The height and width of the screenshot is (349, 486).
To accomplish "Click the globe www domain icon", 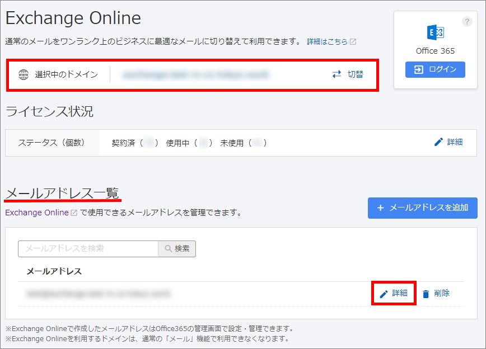I will pyautogui.click(x=24, y=74).
